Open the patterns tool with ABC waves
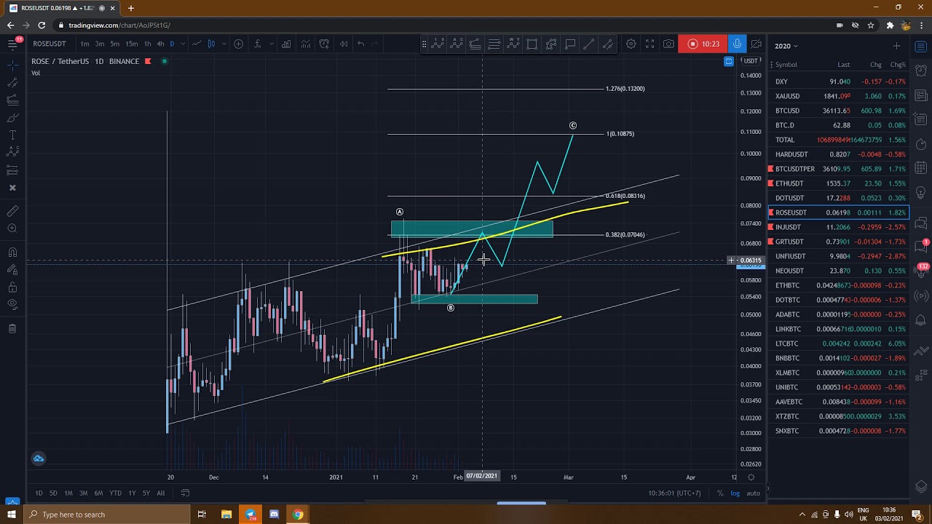The height and width of the screenshot is (524, 932). (12, 153)
